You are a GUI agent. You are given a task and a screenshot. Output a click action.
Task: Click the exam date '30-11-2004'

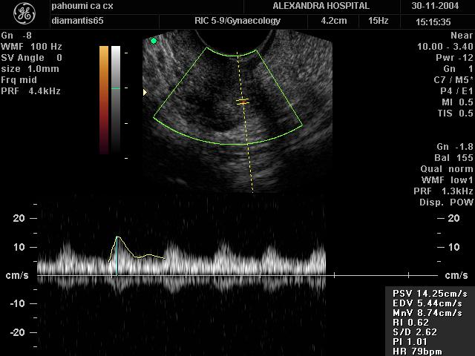pyautogui.click(x=435, y=6)
